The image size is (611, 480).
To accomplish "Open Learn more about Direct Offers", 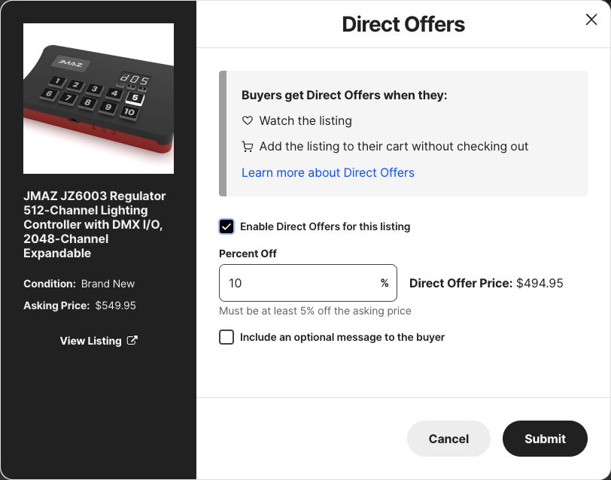I will coord(328,172).
